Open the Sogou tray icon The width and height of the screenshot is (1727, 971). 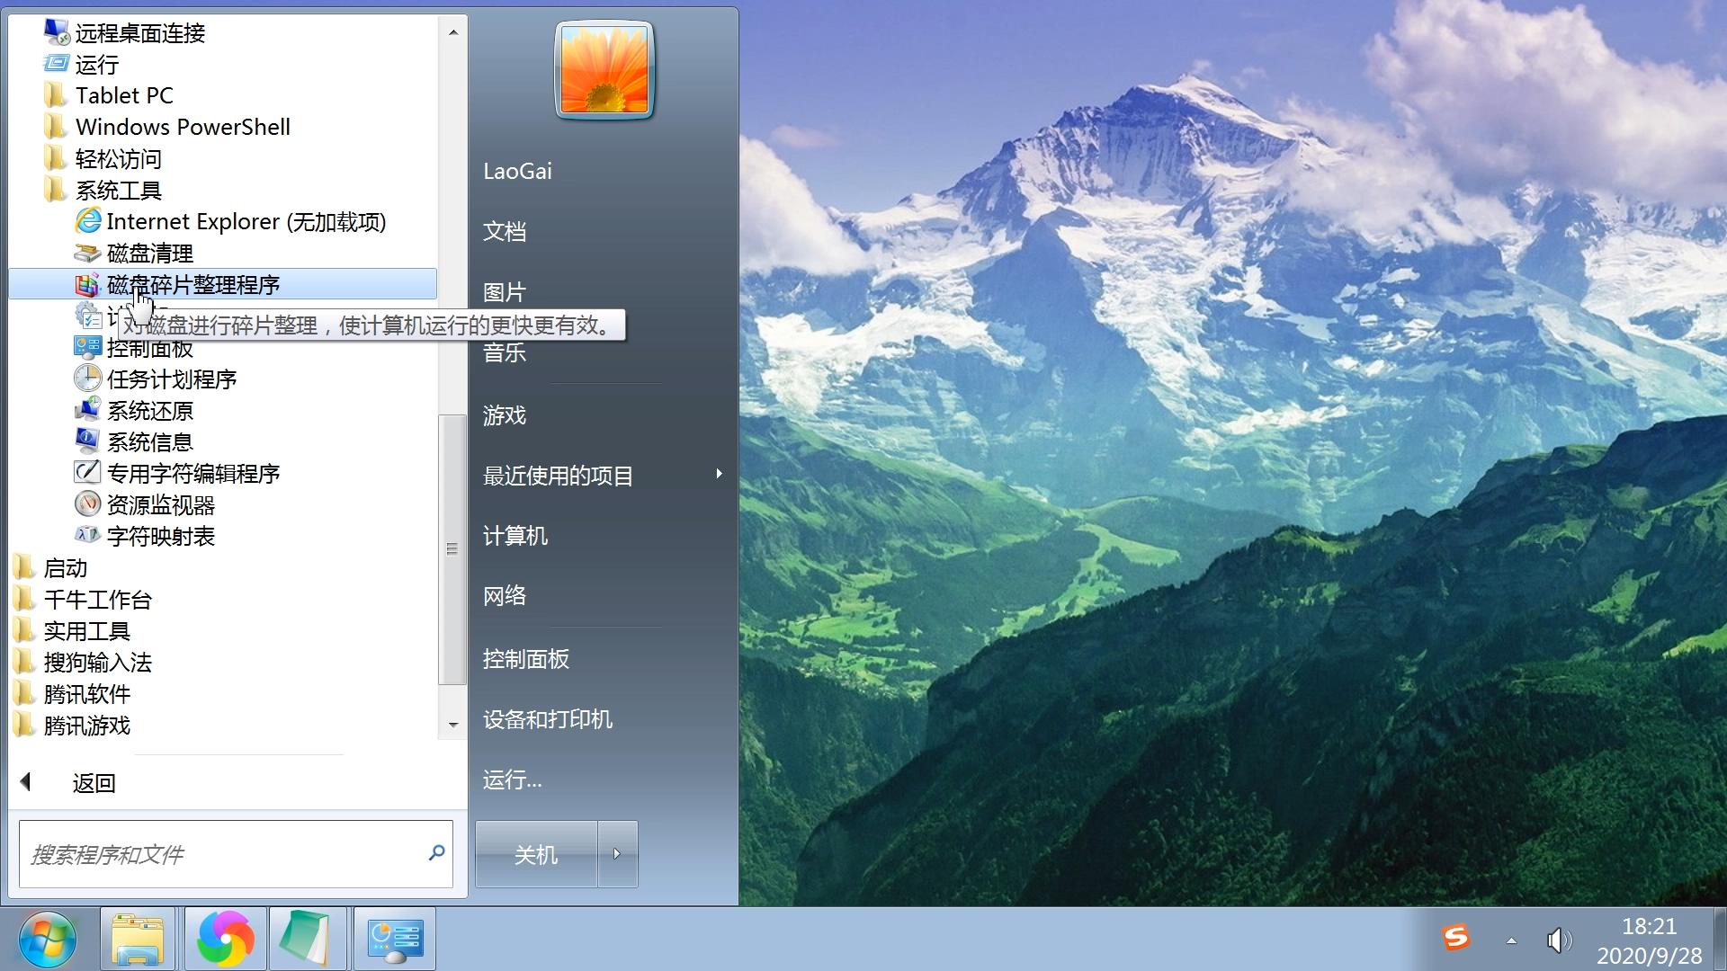point(1457,938)
